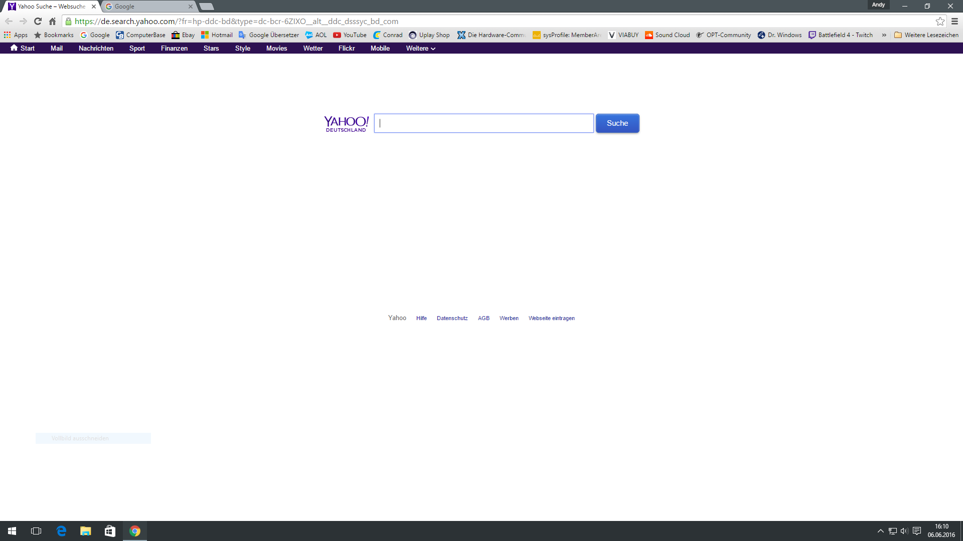Click the browser home icon
The width and height of the screenshot is (963, 541).
click(52, 21)
